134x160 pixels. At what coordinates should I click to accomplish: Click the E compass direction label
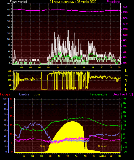[x=126, y=85]
